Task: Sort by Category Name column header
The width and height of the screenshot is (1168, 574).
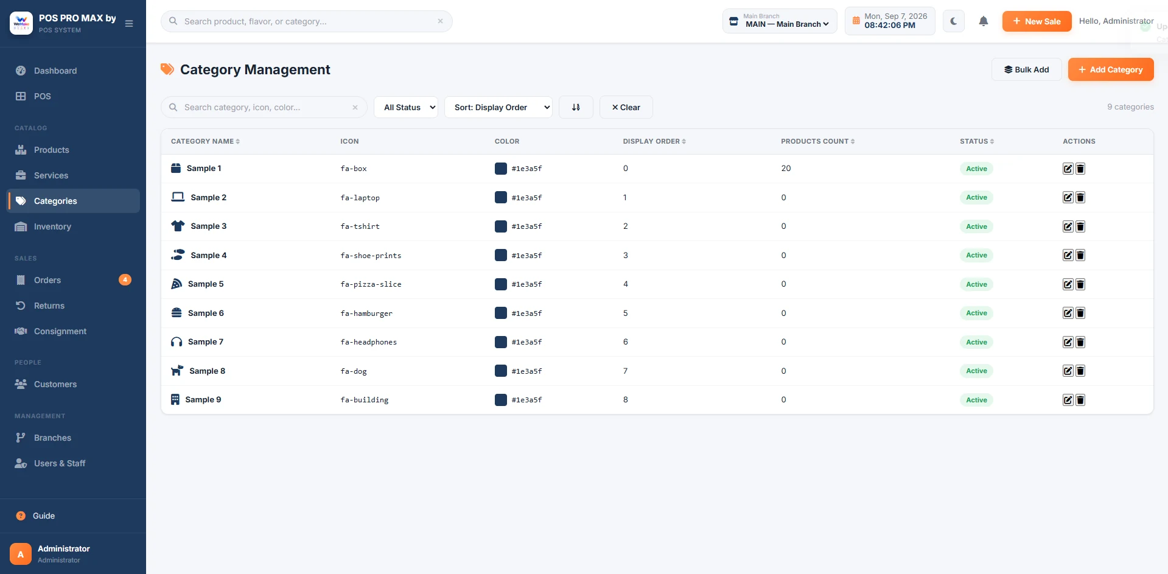Action: point(205,141)
